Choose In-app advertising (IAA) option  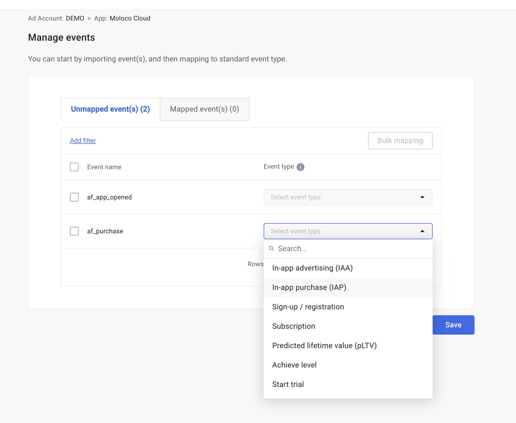[312, 268]
